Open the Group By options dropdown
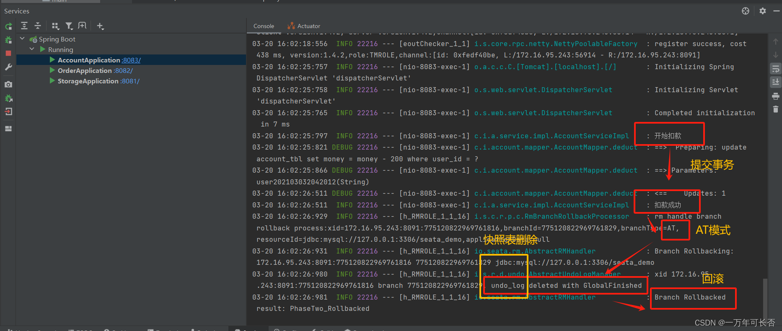 click(55, 26)
